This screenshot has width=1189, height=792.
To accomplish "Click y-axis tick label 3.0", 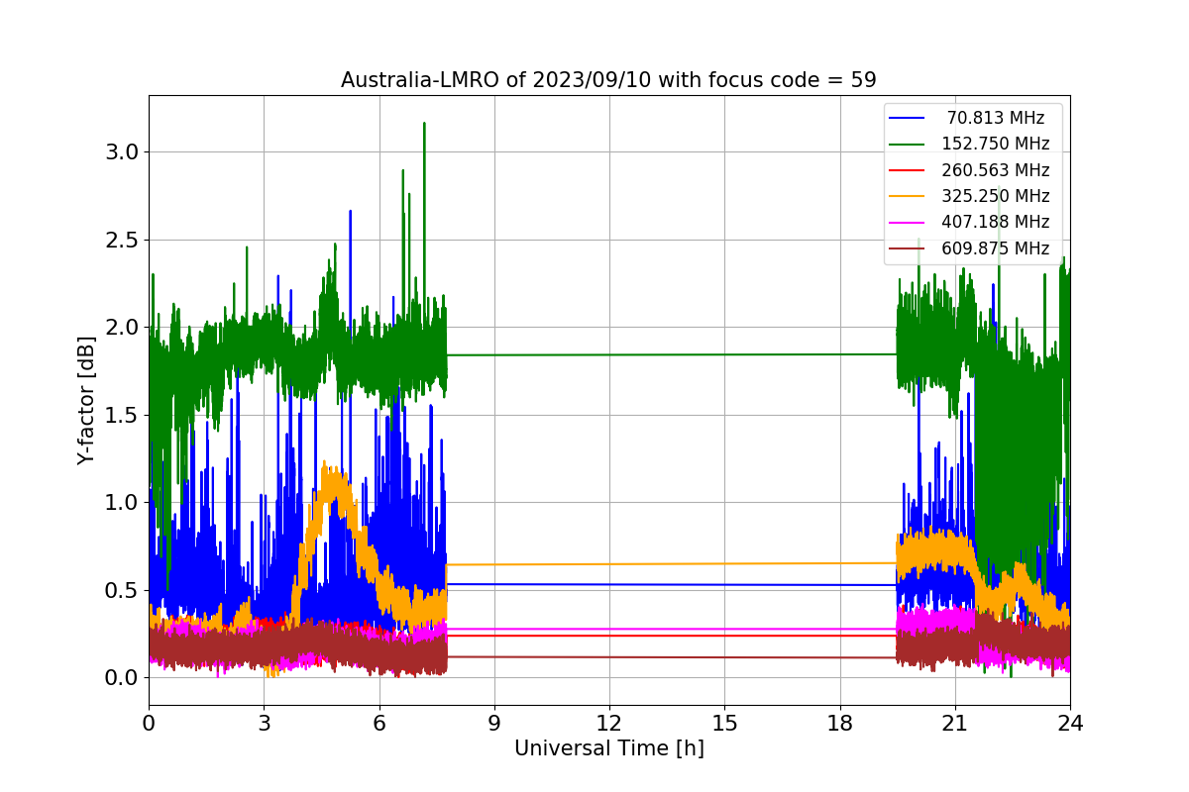I will (123, 152).
